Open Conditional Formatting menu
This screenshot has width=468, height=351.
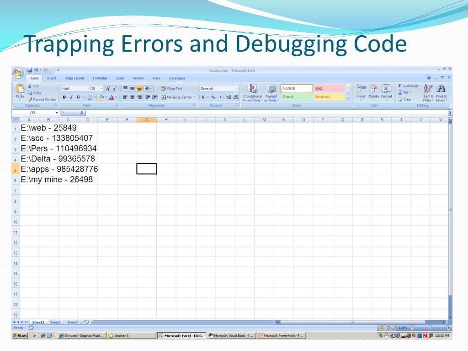click(252, 93)
